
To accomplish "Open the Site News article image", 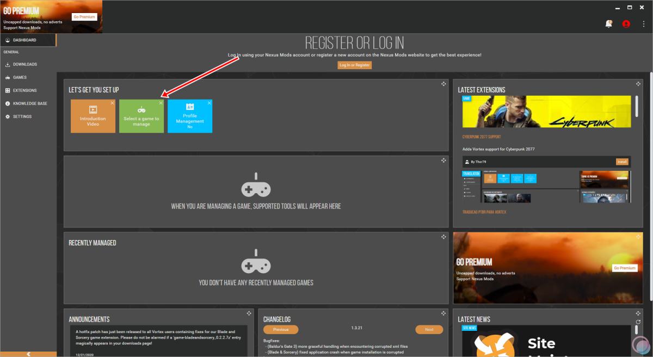I will tap(547, 341).
